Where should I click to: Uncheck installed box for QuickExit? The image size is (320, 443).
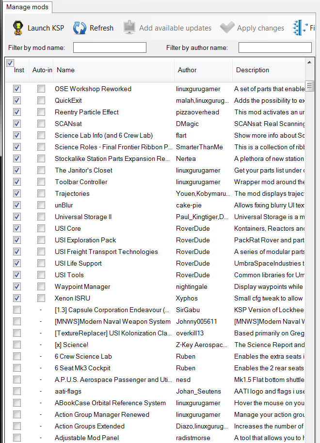click(17, 100)
